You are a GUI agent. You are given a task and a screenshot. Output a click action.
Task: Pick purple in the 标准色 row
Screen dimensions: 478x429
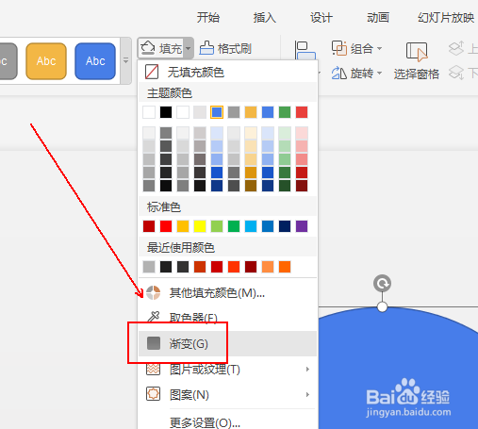click(x=302, y=226)
